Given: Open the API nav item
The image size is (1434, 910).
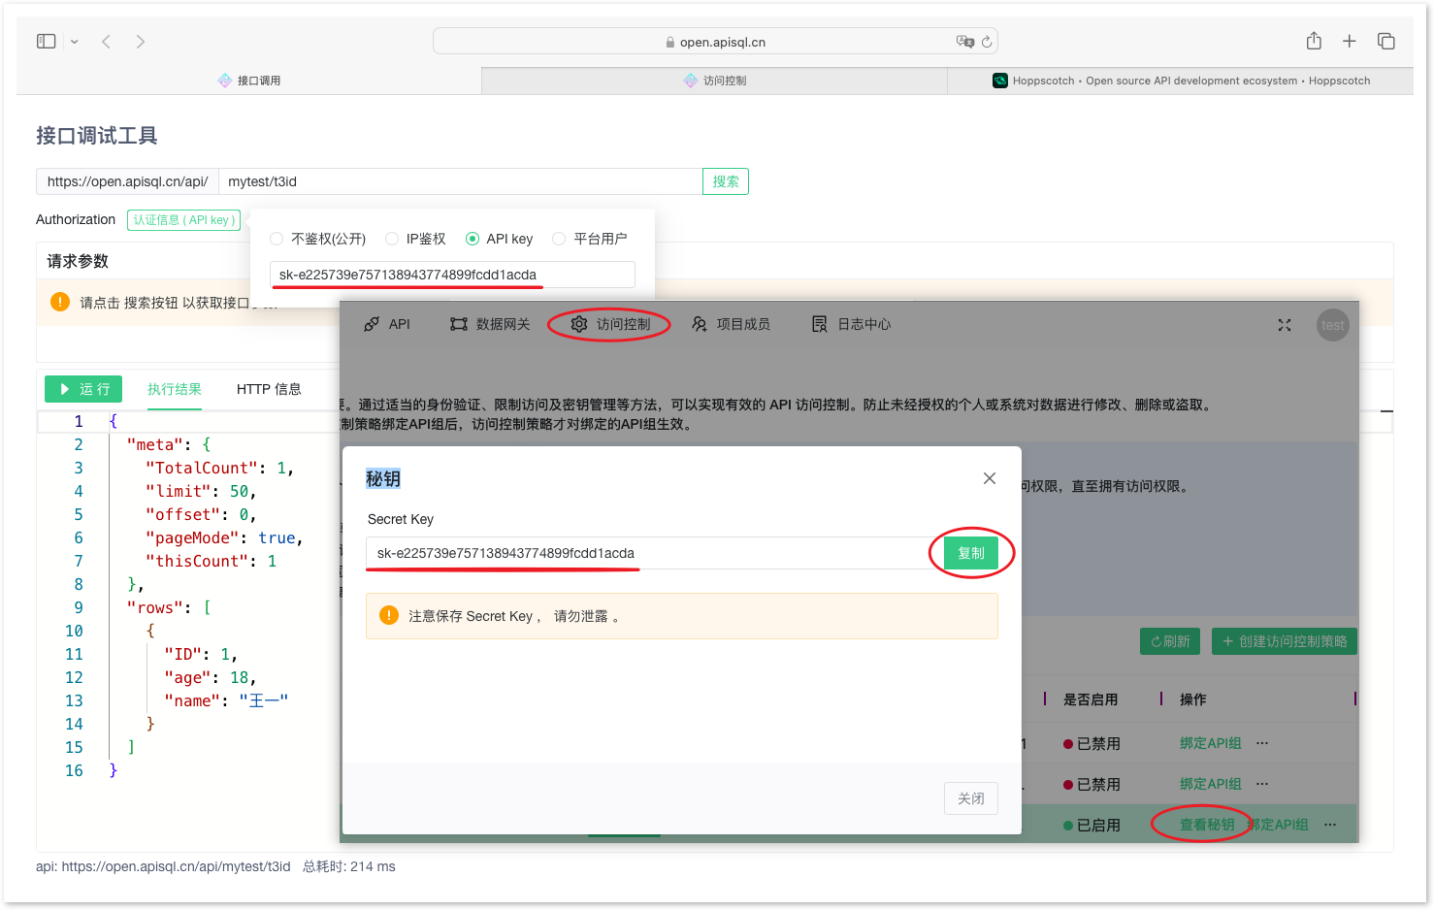Looking at the screenshot, I should click(x=386, y=324).
